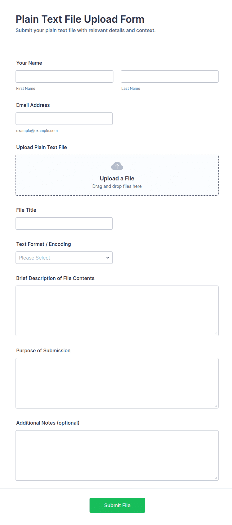Click the resize handle of the Additional Notes textarea

[x=216, y=478]
